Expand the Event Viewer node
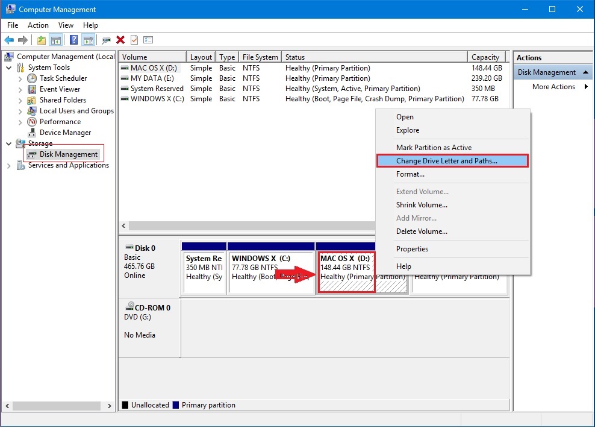Image resolution: width=595 pixels, height=428 pixels. (x=20, y=89)
